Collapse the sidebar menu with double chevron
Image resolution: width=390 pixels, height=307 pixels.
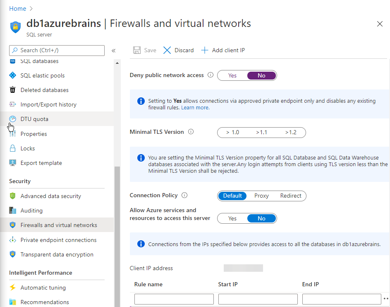(113, 51)
